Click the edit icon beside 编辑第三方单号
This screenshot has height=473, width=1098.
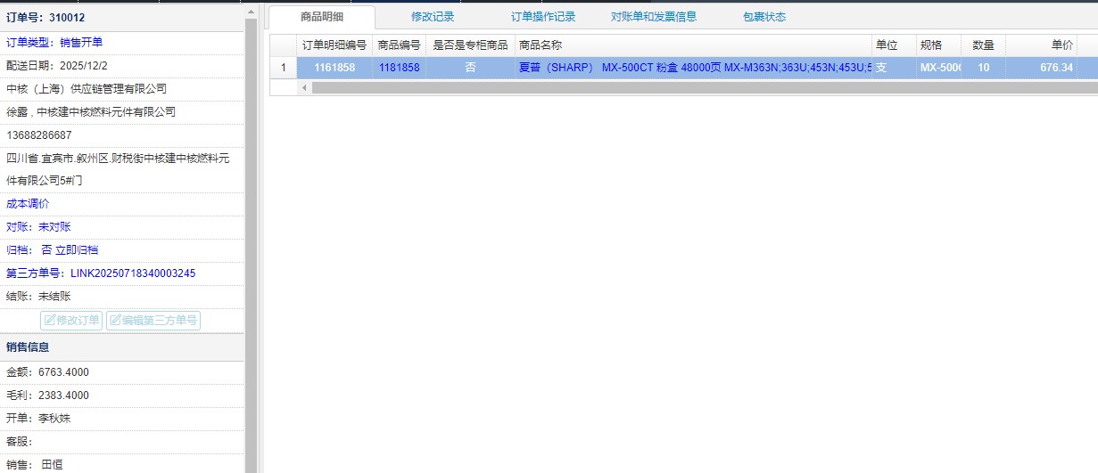[115, 321]
